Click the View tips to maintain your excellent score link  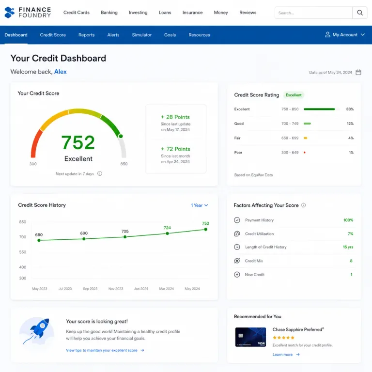point(102,350)
